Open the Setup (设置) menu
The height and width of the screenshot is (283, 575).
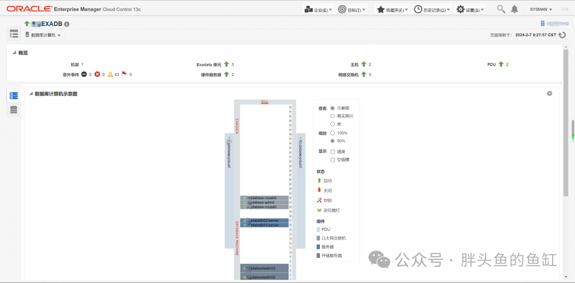click(470, 10)
